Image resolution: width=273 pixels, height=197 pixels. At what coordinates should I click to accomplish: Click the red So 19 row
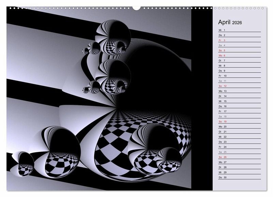[x=239, y=122]
